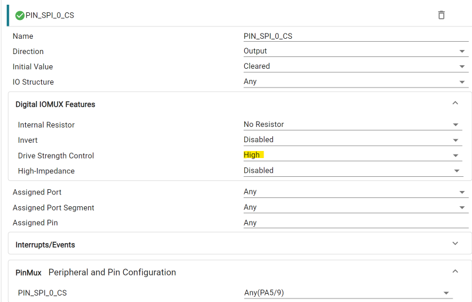Click the PIN_SPI_0_CS header title

(x=50, y=15)
